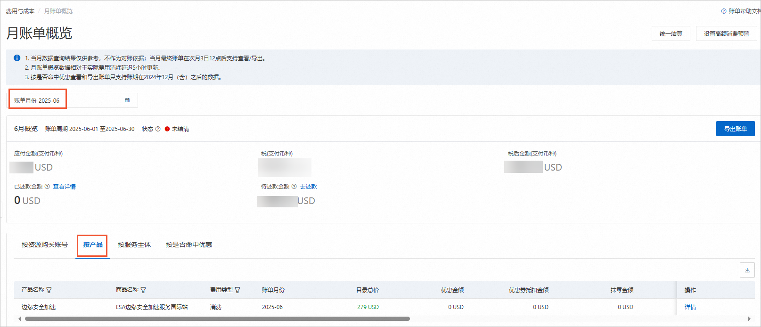Click the 统一结算 button
Image resolution: width=761 pixels, height=327 pixels.
pyautogui.click(x=671, y=33)
